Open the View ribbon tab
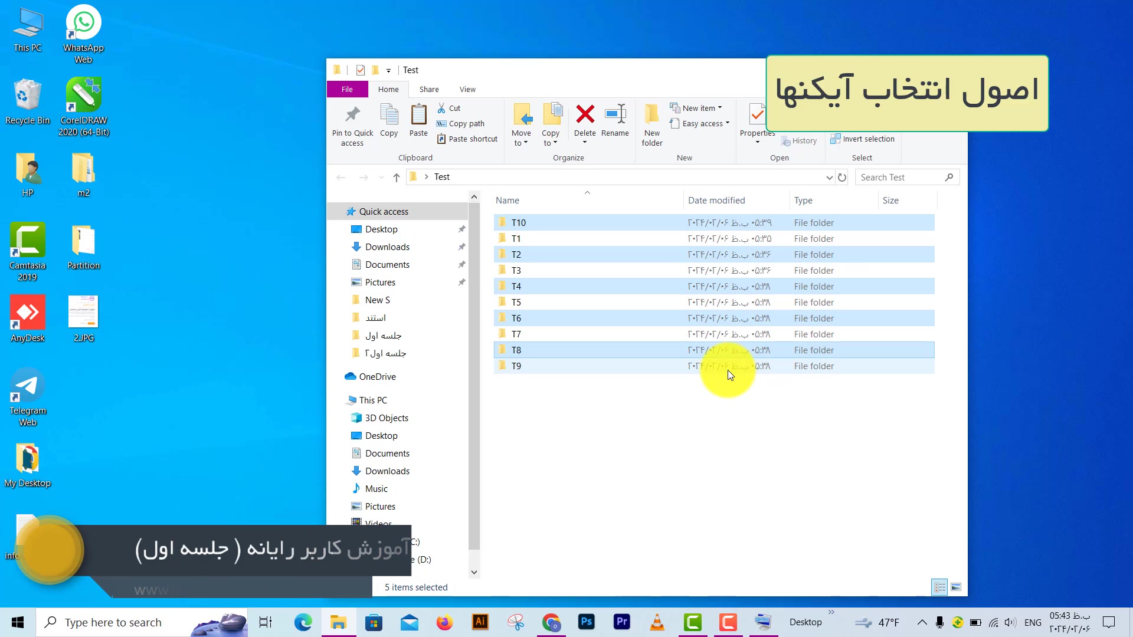This screenshot has width=1133, height=637. click(x=467, y=90)
